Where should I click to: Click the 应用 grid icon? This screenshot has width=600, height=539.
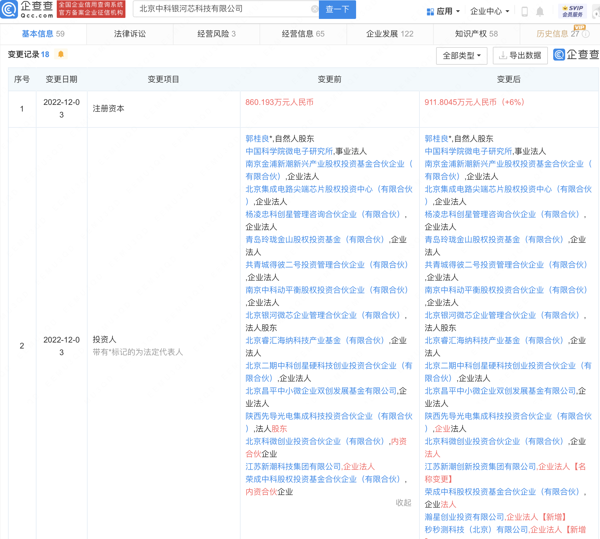click(x=430, y=12)
